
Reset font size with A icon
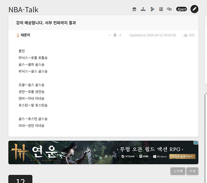[115, 35]
